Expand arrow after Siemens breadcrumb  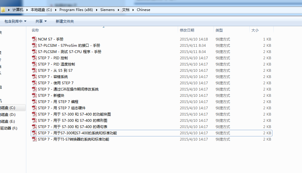pos(119,10)
